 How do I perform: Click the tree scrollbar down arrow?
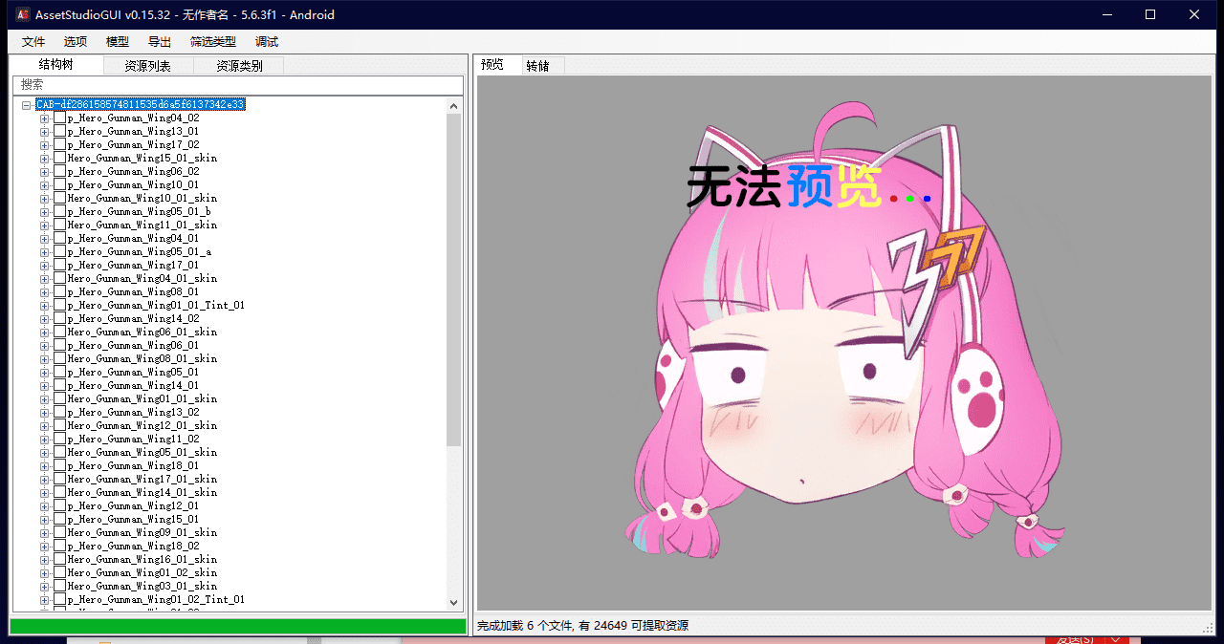click(454, 603)
